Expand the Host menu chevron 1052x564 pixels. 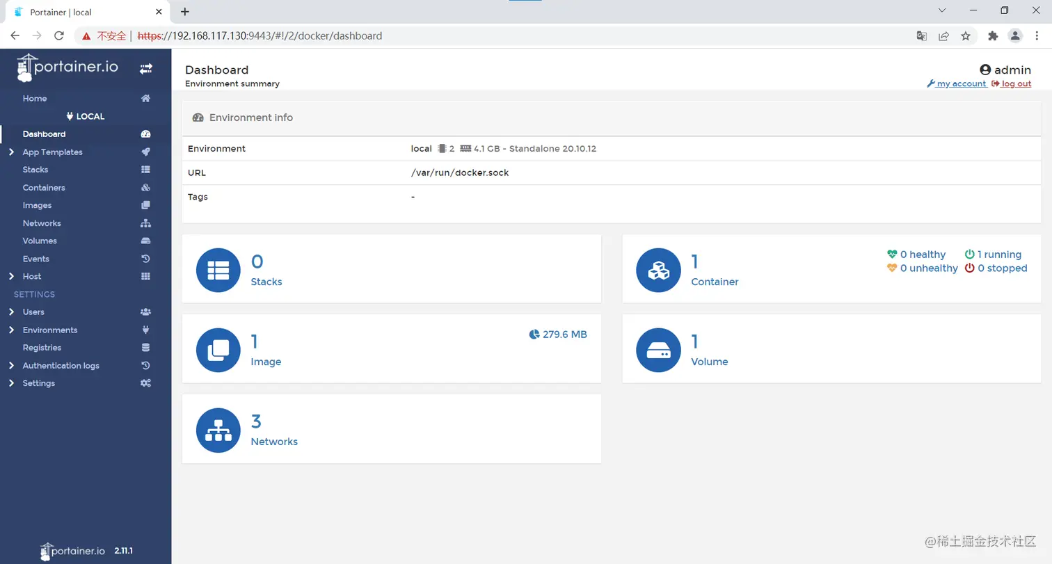click(11, 276)
